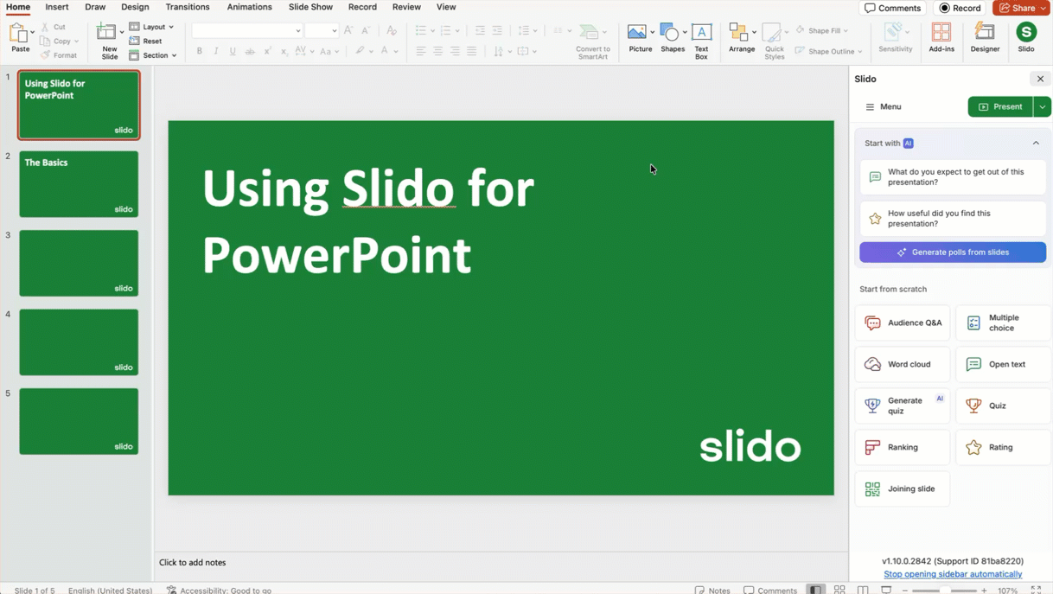This screenshot has height=594, width=1053.
Task: Choose Generate quiz with AI
Action: coord(903,406)
